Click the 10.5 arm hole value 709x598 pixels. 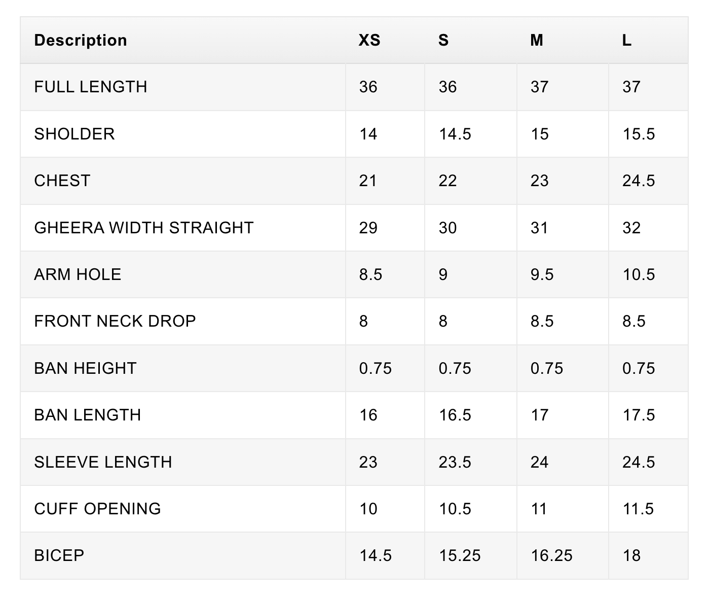click(x=639, y=274)
